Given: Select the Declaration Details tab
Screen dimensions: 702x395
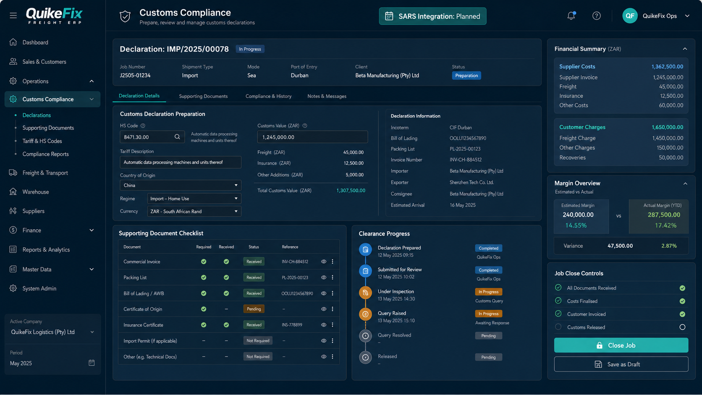Looking at the screenshot, I should click(139, 96).
